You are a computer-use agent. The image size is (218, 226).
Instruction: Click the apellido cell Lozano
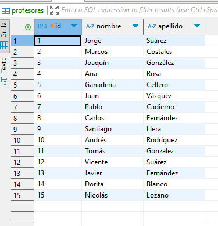point(174,195)
